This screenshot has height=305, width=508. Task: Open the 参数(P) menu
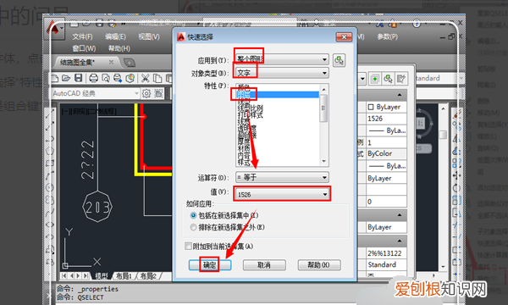[x=387, y=36]
